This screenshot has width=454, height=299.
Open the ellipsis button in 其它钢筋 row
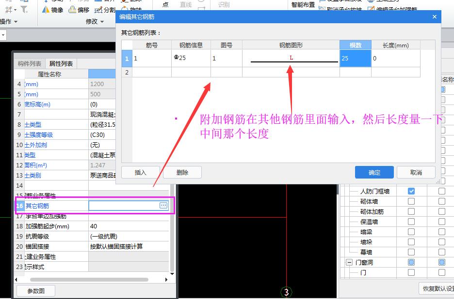(163, 206)
